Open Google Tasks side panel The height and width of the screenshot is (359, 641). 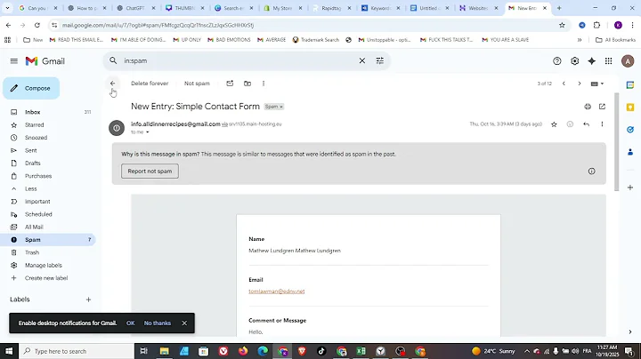(x=630, y=130)
